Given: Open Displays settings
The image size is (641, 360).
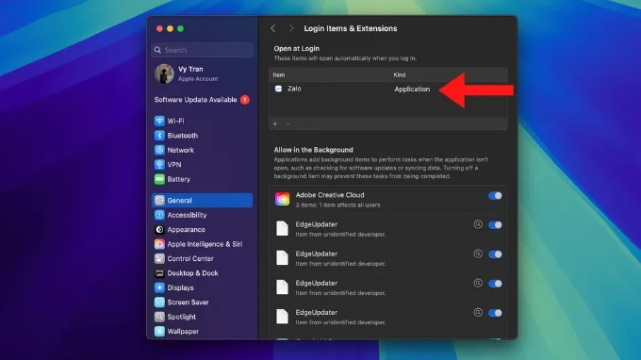Looking at the screenshot, I should click(203, 287).
